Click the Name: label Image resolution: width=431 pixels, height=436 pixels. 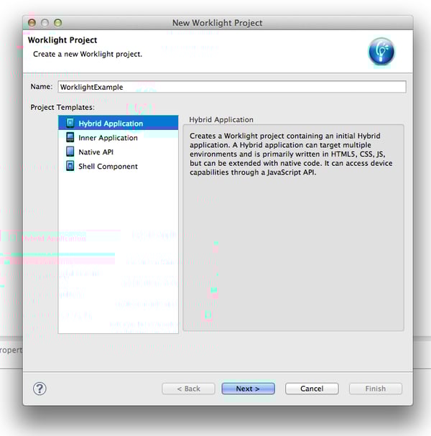tap(41, 87)
